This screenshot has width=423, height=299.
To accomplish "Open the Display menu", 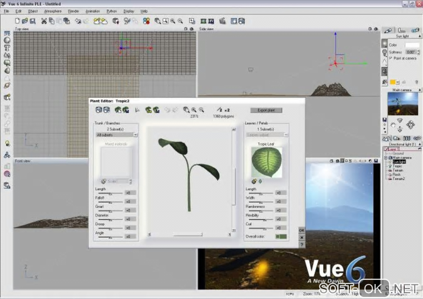I will (x=129, y=11).
